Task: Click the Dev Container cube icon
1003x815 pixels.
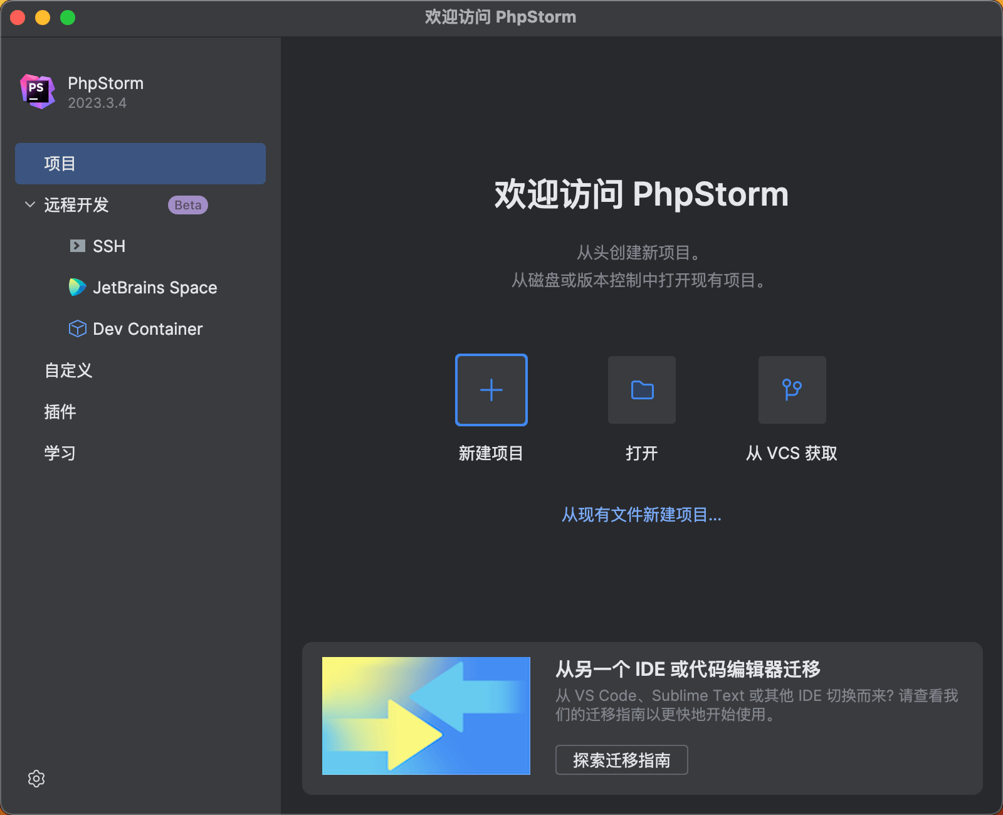Action: tap(77, 329)
